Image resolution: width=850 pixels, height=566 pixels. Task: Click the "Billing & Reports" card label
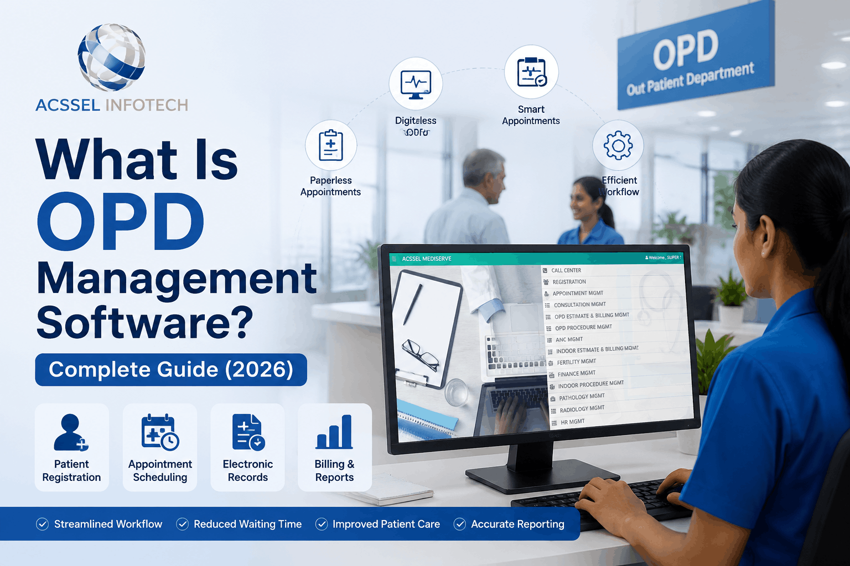click(x=334, y=471)
